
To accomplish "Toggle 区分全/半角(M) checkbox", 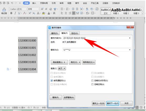I will 52,84.
